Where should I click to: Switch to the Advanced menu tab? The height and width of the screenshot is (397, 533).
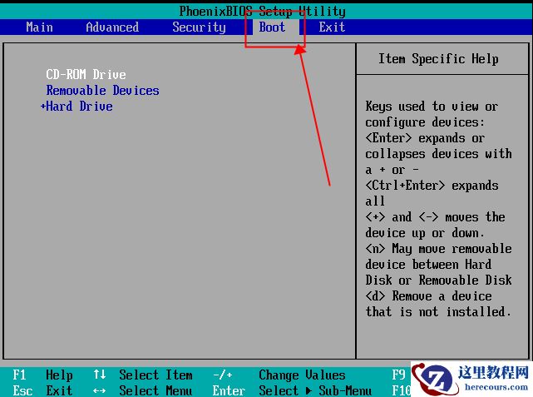pyautogui.click(x=112, y=27)
